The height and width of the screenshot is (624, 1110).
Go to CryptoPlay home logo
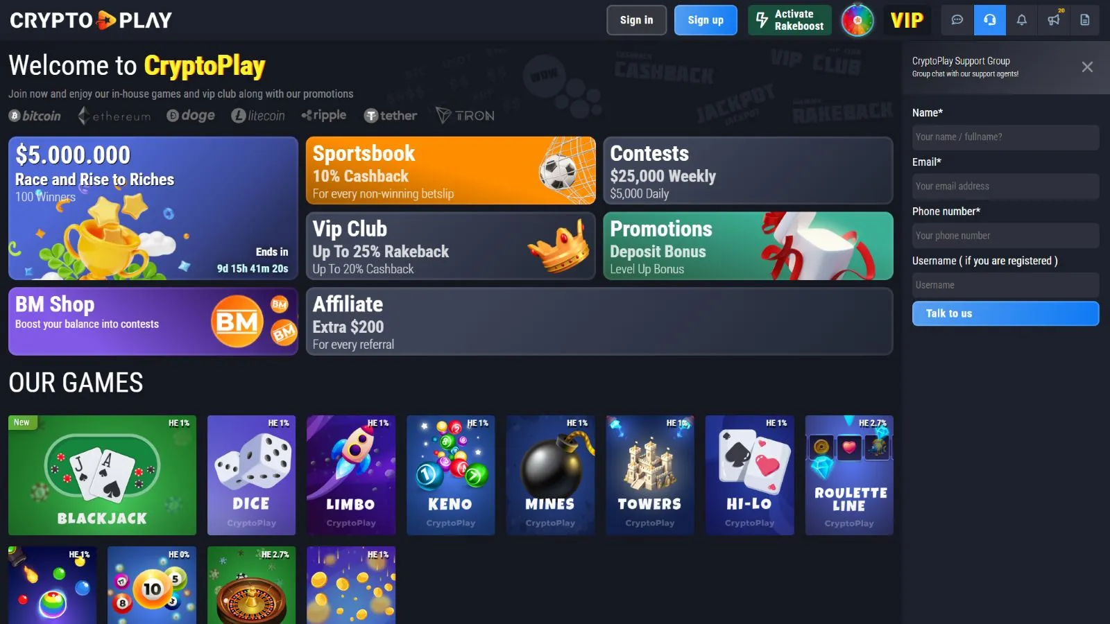[91, 20]
